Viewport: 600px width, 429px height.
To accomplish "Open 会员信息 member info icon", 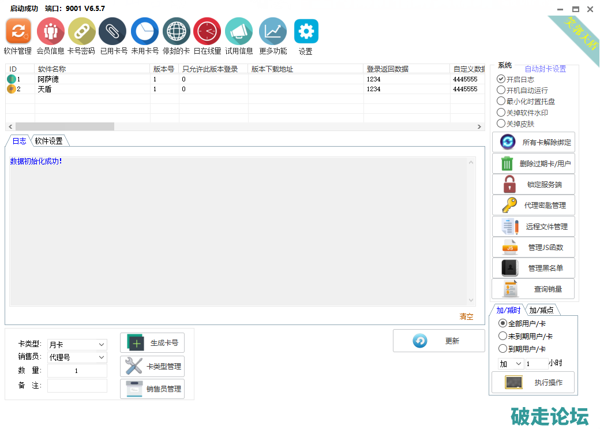I will click(50, 31).
